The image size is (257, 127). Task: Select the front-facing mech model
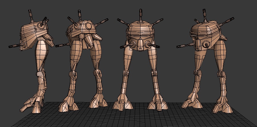click(x=140, y=60)
